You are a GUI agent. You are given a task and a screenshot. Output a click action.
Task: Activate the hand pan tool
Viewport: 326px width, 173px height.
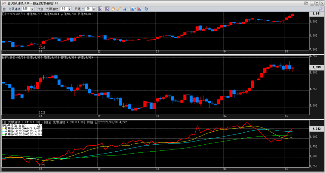113,9
